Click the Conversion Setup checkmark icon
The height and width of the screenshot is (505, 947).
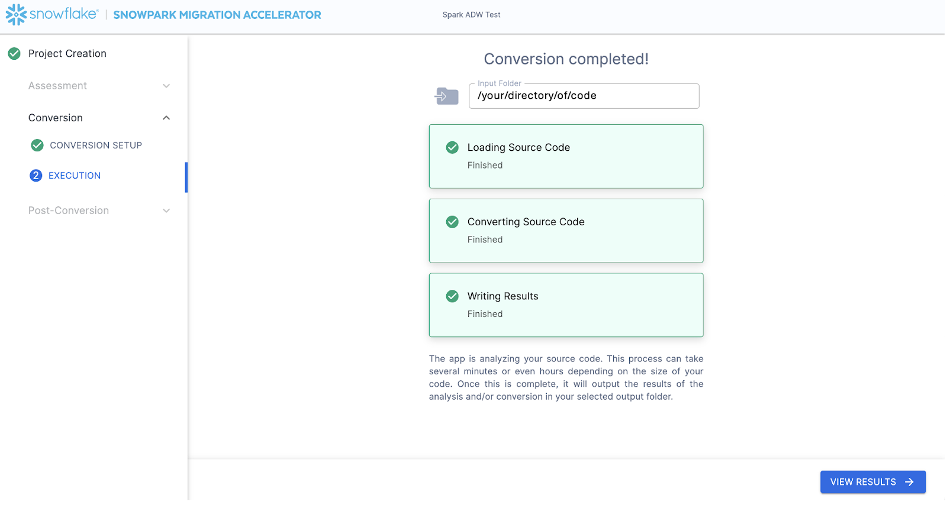[37, 145]
